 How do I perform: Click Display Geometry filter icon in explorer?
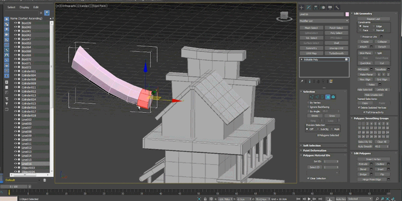pyautogui.click(x=7, y=19)
